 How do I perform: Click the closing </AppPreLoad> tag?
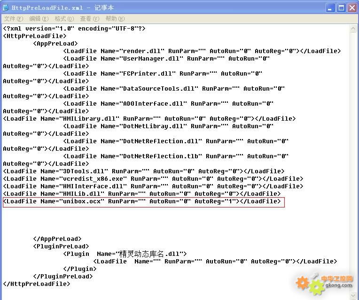coord(57,239)
